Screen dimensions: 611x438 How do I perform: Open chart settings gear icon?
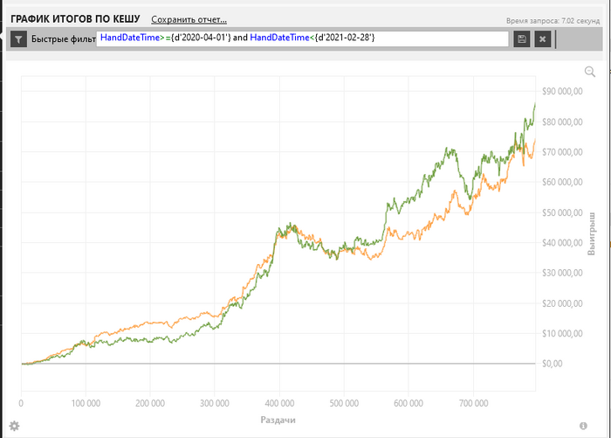click(x=14, y=426)
